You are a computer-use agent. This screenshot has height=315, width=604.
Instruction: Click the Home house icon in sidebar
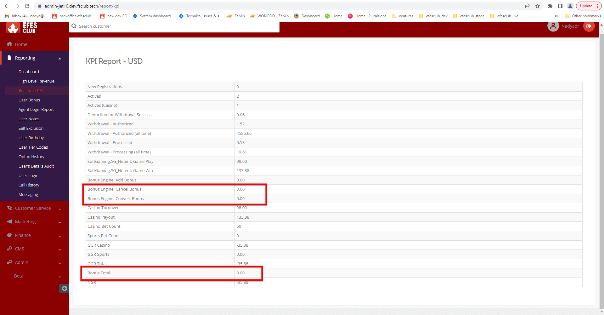10,44
